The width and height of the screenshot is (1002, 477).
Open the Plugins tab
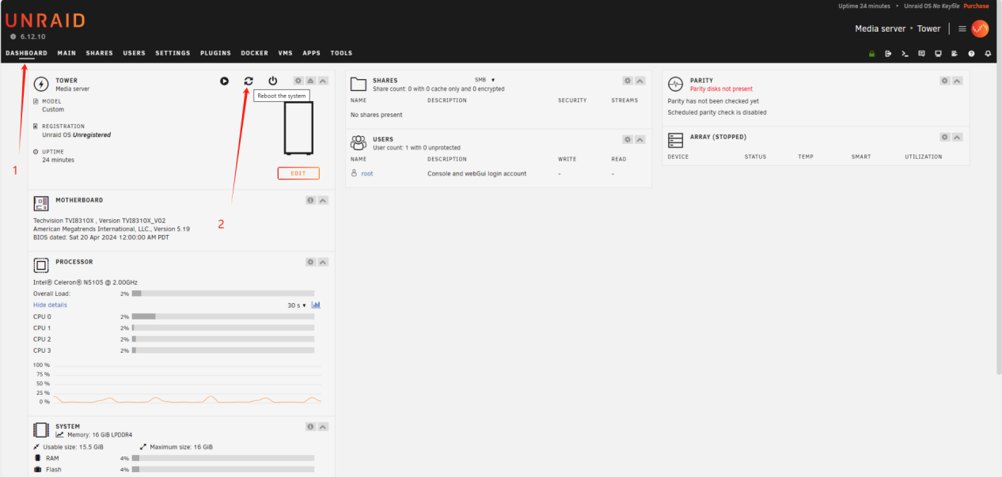click(215, 53)
